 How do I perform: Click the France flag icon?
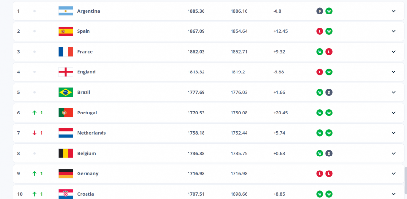pos(66,52)
